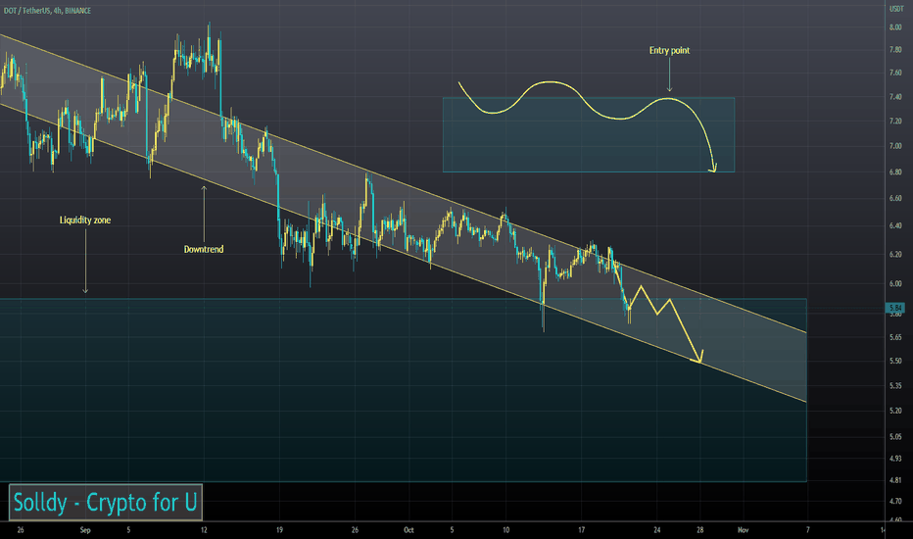Click the 6.00 price axis label
913x539 pixels.
point(895,284)
